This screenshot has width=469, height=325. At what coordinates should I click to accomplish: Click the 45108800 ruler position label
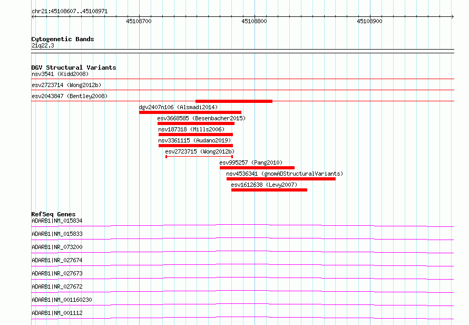[x=254, y=21]
